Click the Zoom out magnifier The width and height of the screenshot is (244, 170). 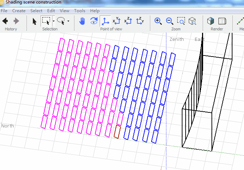(170, 21)
